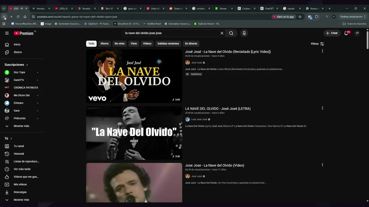369x207 pixels.
Task: Open the notifications bell
Action: pos(346,33)
